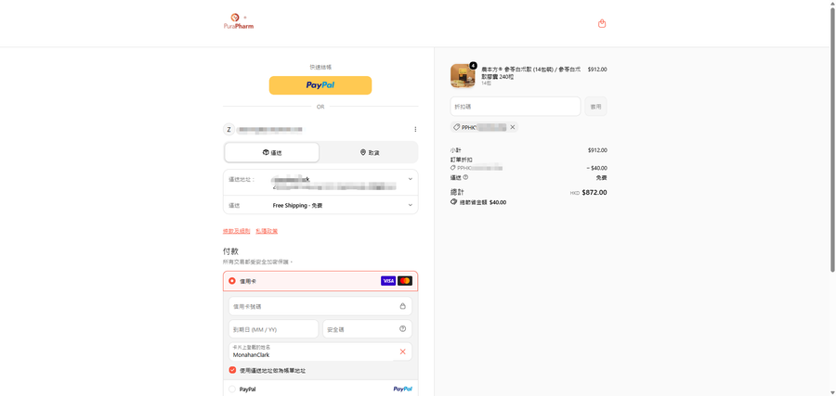The image size is (836, 396).
Task: Click the PayPal logo beside PayPal option
Action: pos(402,390)
